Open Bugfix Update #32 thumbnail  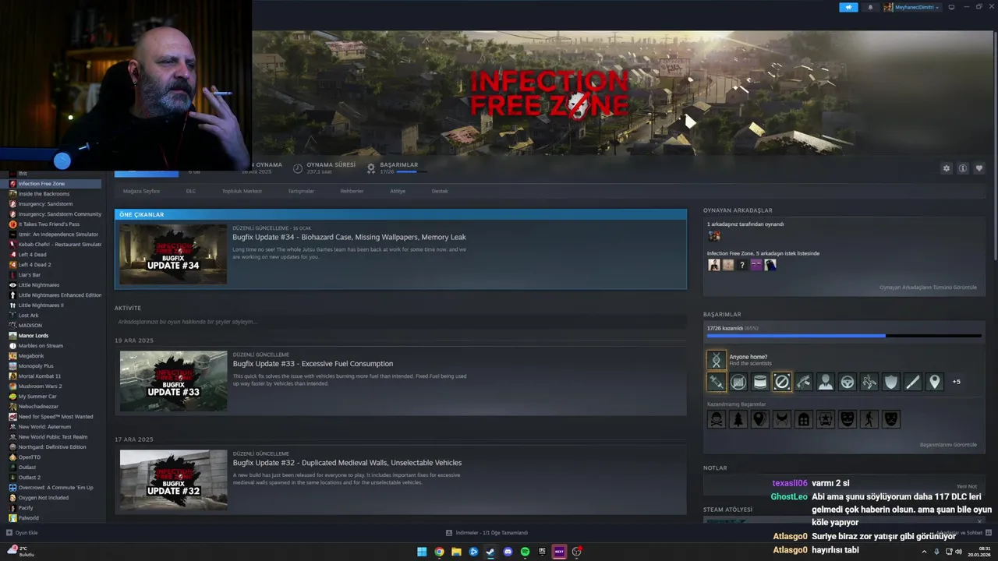click(x=173, y=480)
